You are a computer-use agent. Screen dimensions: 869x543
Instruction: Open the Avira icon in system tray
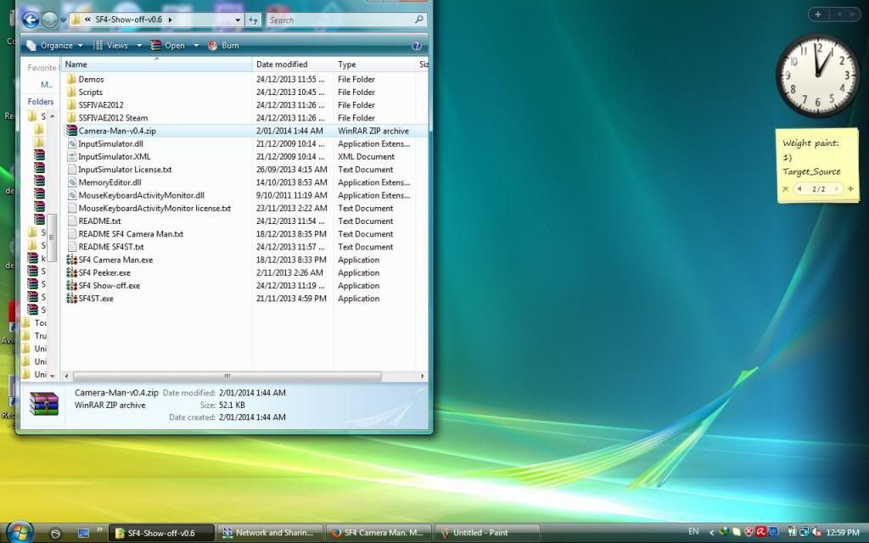point(761,532)
